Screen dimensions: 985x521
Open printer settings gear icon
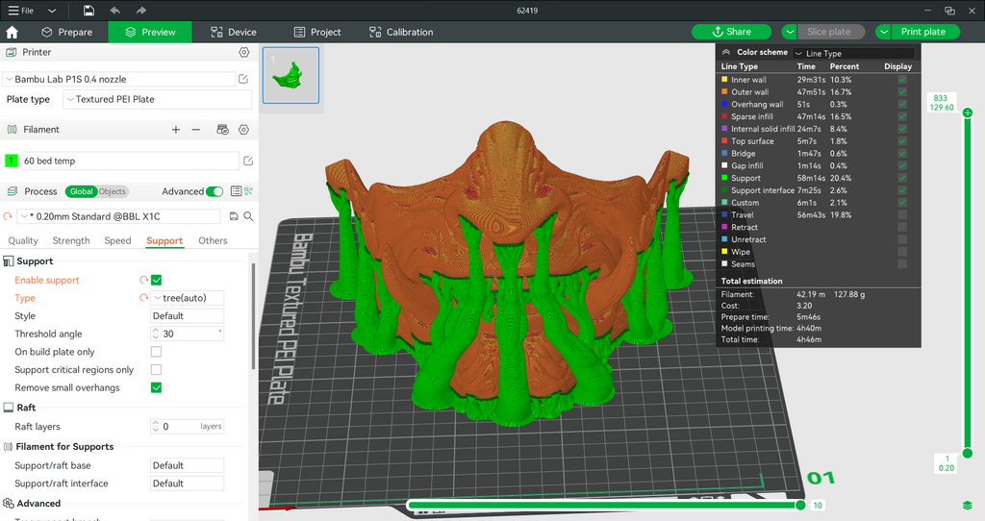[x=244, y=52]
